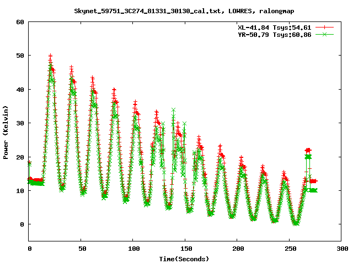
Task: Click the red line sample in legend
Action: pyautogui.click(x=325, y=27)
